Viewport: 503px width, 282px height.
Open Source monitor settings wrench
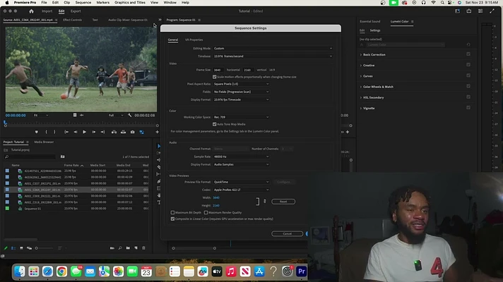click(x=129, y=115)
